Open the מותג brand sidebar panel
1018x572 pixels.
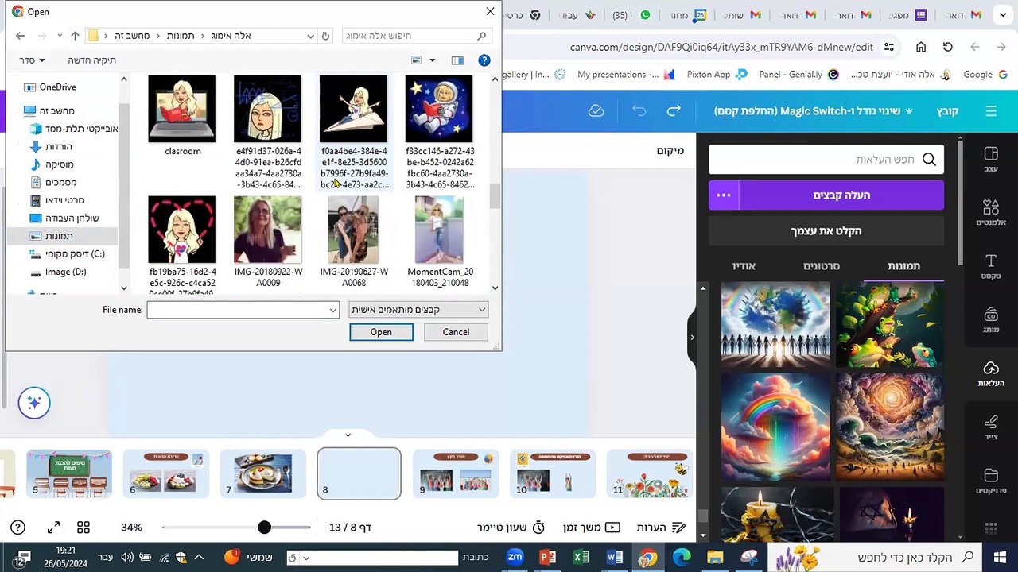[991, 319]
